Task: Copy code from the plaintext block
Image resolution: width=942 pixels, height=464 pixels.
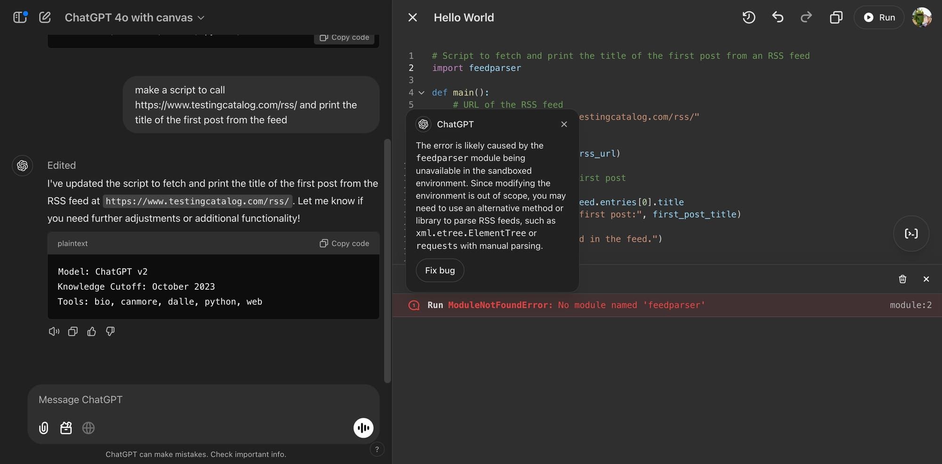Action: pyautogui.click(x=344, y=244)
